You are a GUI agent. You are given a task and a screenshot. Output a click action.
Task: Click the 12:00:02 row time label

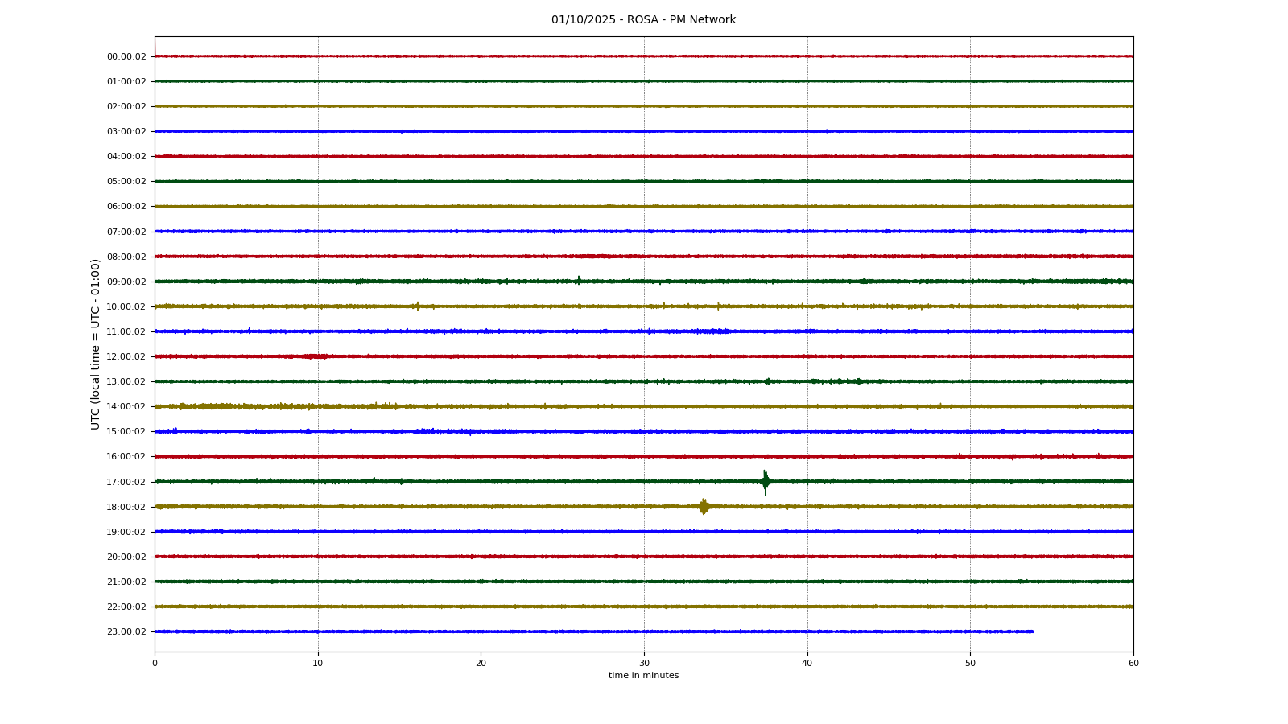pos(126,356)
